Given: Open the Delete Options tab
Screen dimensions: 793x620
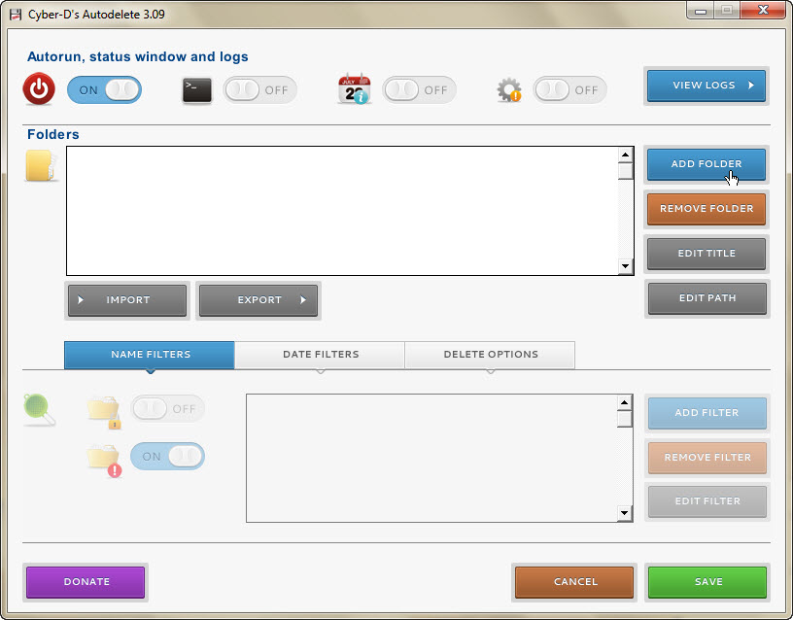Looking at the screenshot, I should (x=490, y=355).
